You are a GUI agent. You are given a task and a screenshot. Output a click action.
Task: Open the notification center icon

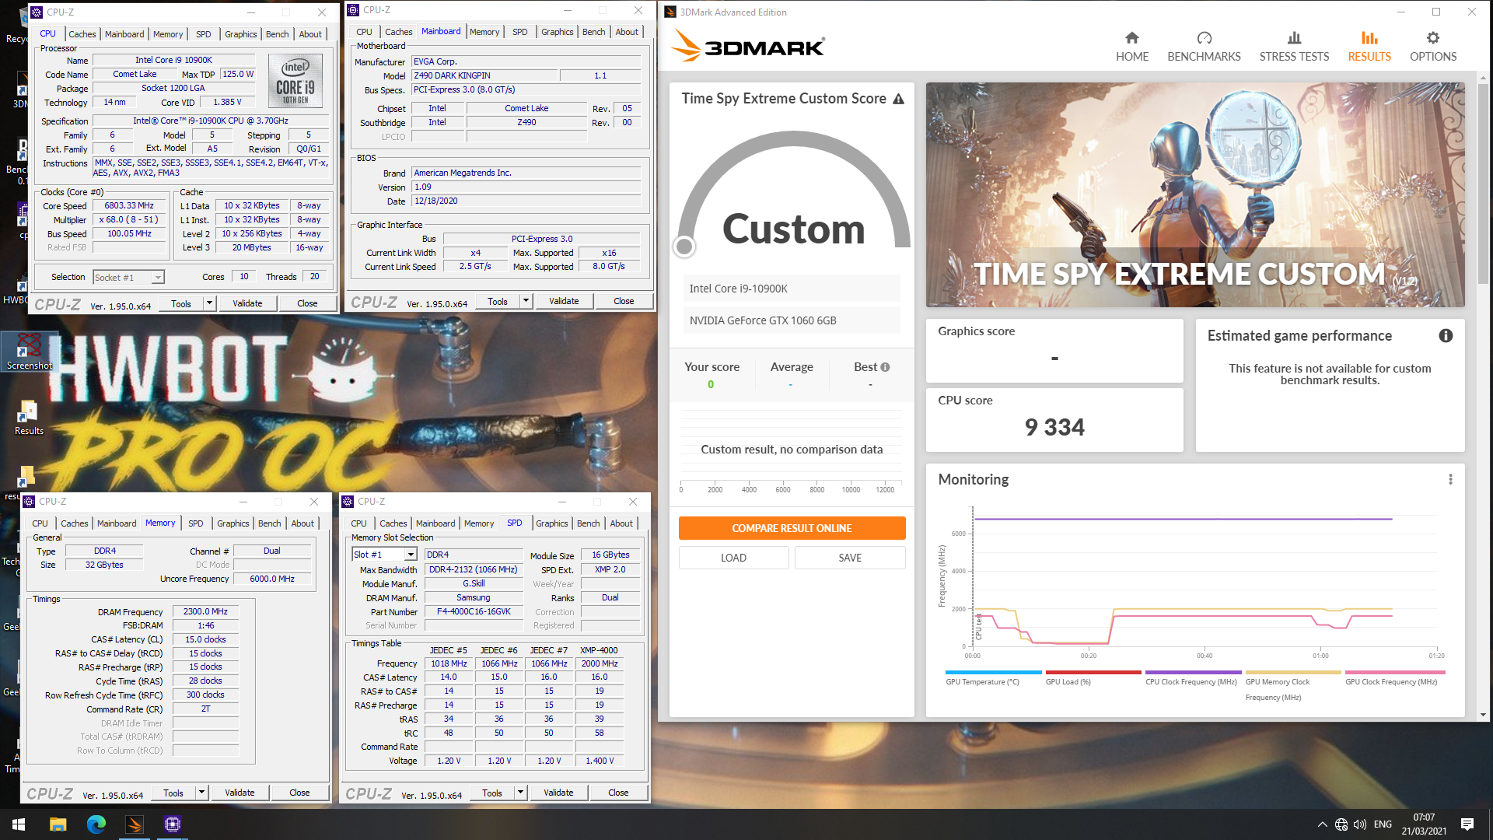tap(1467, 824)
